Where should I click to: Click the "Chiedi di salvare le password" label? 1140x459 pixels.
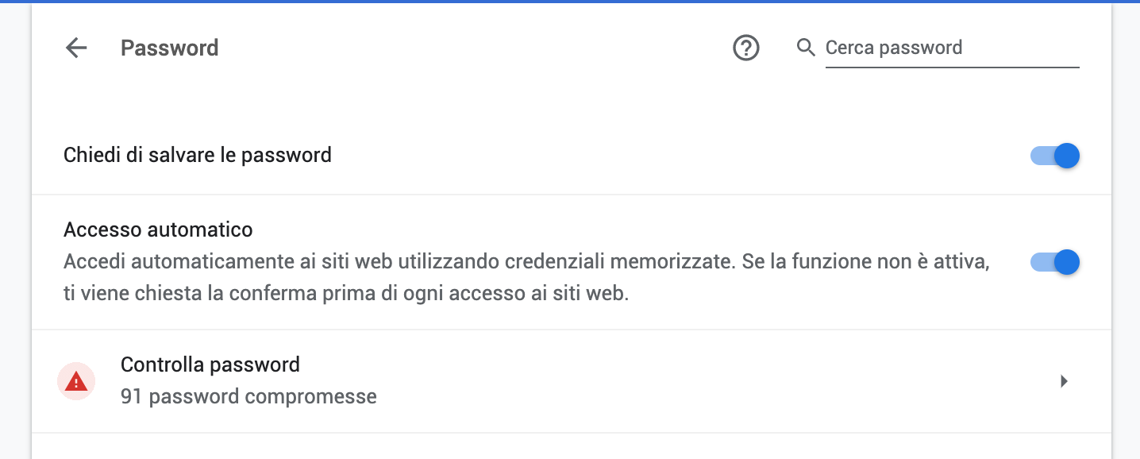coord(197,155)
